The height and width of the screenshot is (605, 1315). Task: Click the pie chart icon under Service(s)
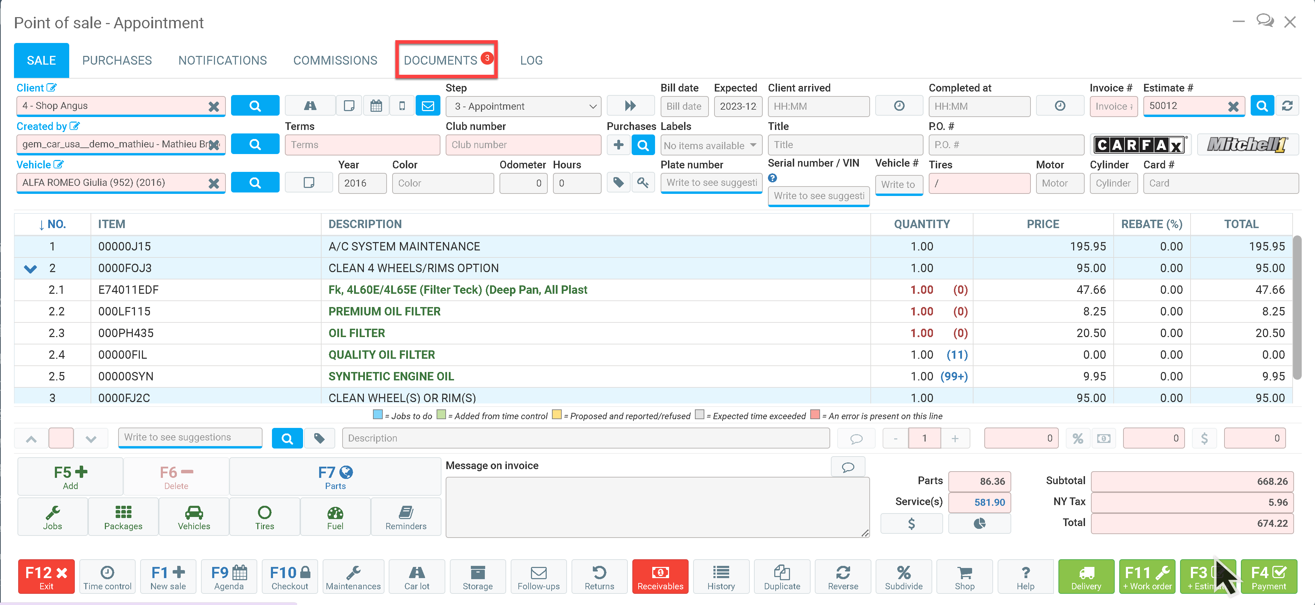979,523
